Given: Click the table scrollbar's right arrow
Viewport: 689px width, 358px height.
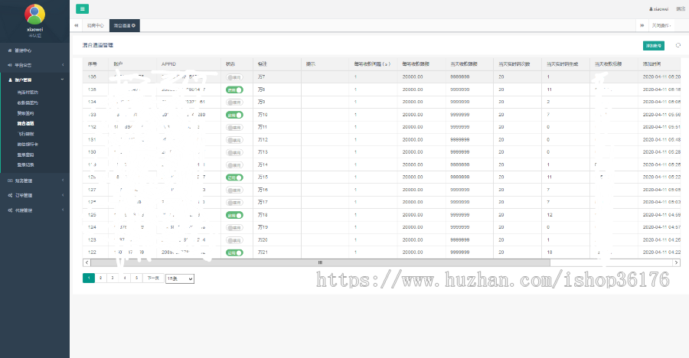Looking at the screenshot, I should (676, 262).
